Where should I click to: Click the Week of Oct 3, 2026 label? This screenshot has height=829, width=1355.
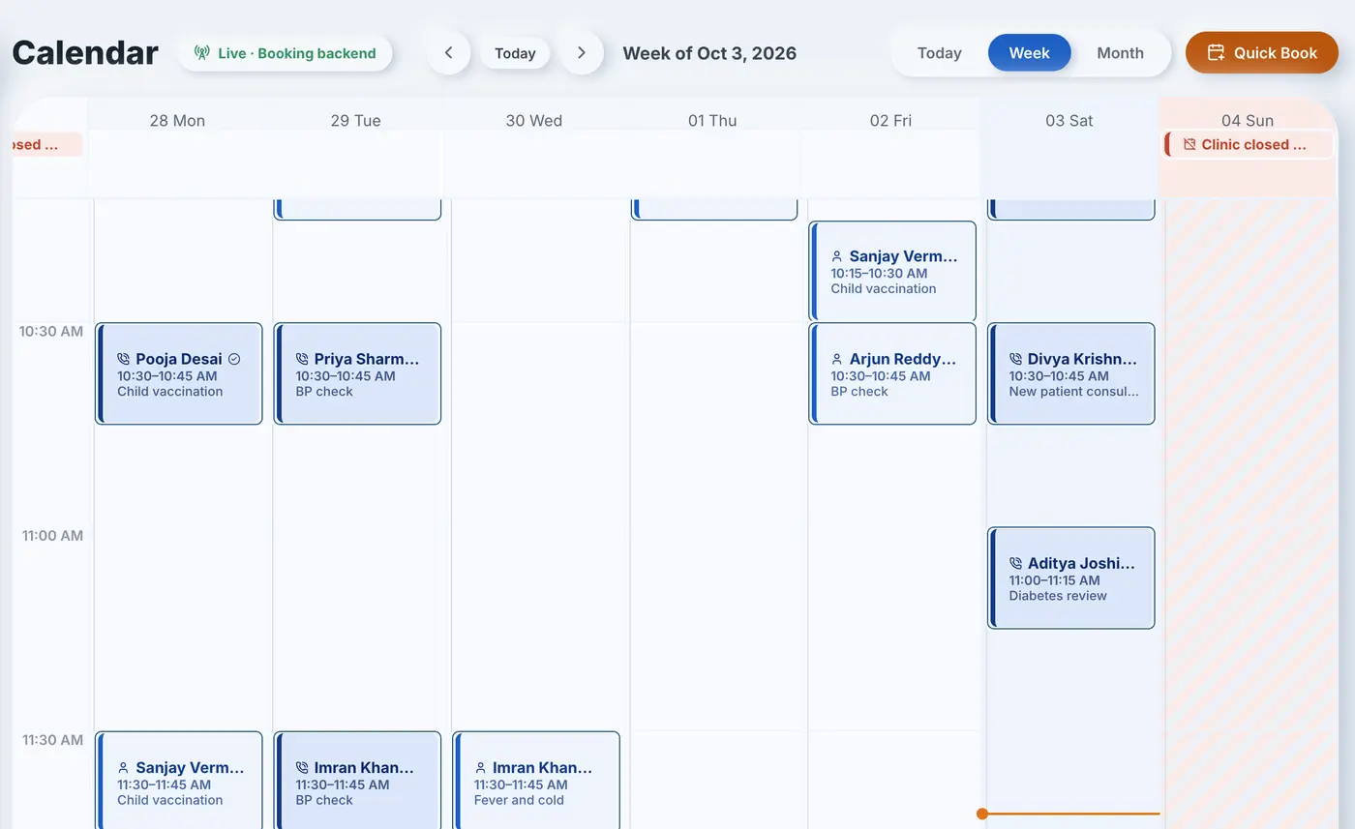pyautogui.click(x=709, y=53)
